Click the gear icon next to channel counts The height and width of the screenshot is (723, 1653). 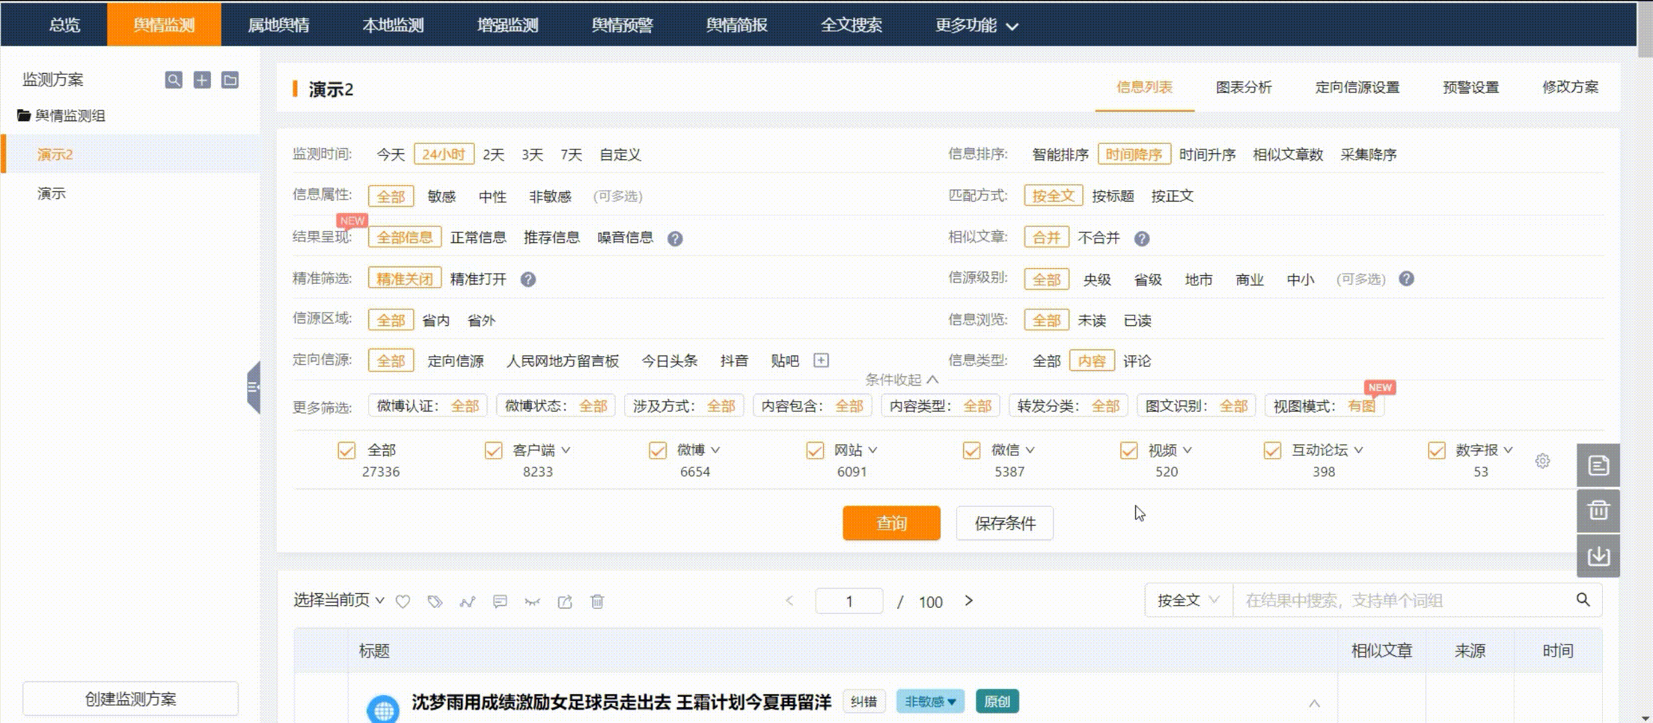pos(1542,461)
